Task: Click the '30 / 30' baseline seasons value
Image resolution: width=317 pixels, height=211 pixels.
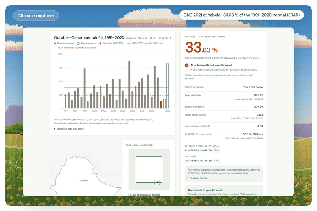Action: (258, 106)
